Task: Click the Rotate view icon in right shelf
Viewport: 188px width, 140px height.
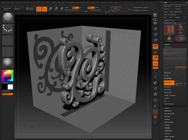Action: 155,95
